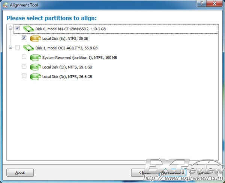Click the Local Disk (C:) partition icon

click(35, 67)
